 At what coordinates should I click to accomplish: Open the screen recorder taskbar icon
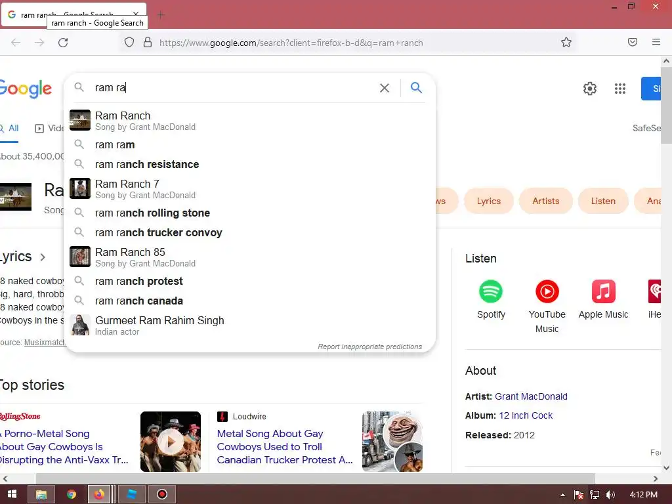click(x=161, y=494)
